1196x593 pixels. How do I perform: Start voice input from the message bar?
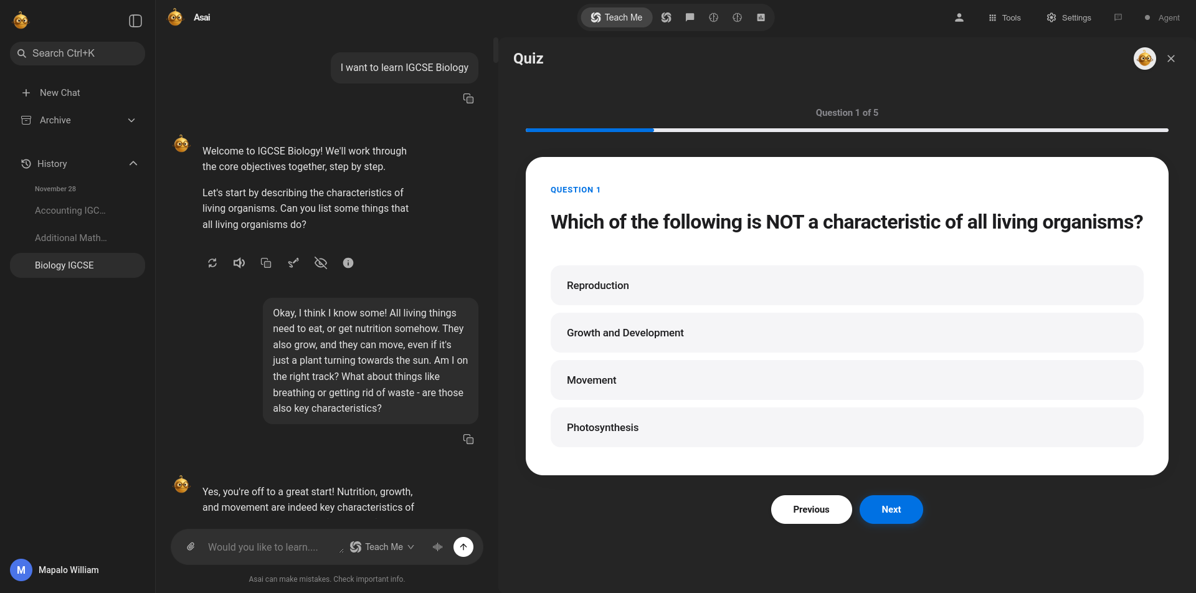(x=438, y=546)
